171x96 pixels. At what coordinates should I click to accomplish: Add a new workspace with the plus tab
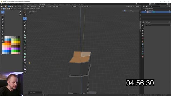(85, 4)
